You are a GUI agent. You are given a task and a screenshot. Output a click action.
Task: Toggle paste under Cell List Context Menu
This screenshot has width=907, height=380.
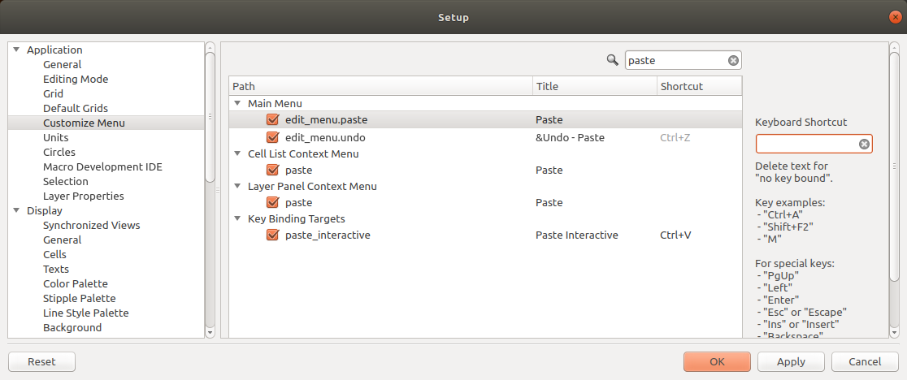(x=273, y=170)
